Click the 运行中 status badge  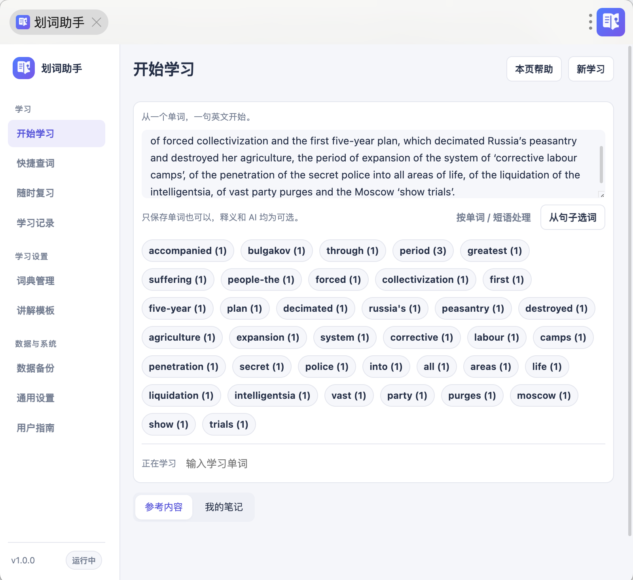pyautogui.click(x=84, y=560)
